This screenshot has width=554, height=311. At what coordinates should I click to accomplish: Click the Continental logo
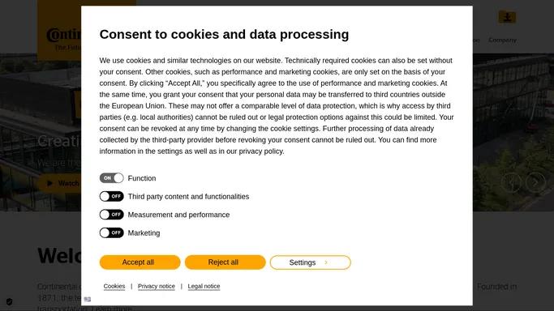point(63,35)
